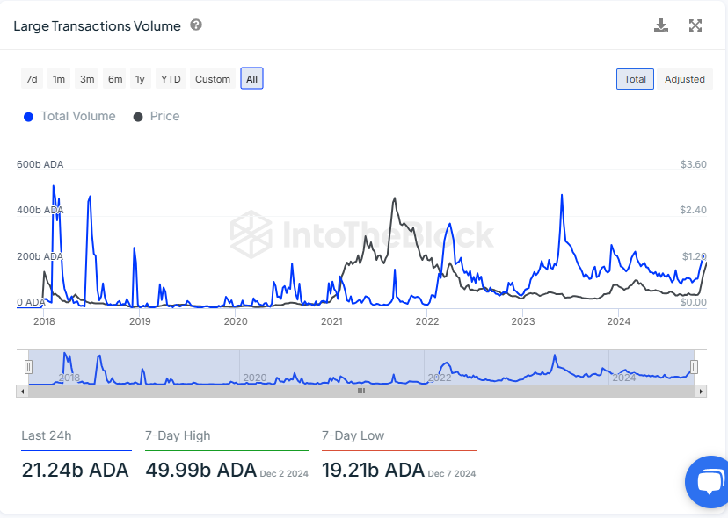
Task: Select the YTD time range
Action: [171, 79]
